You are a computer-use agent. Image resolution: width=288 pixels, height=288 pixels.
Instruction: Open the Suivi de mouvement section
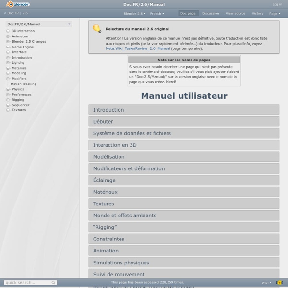184,274
